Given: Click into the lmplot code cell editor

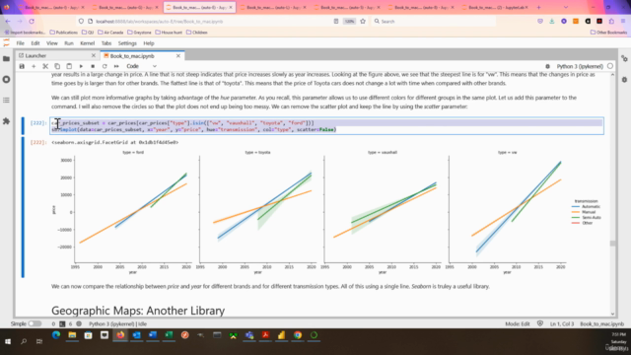Looking at the screenshot, I should point(326,126).
